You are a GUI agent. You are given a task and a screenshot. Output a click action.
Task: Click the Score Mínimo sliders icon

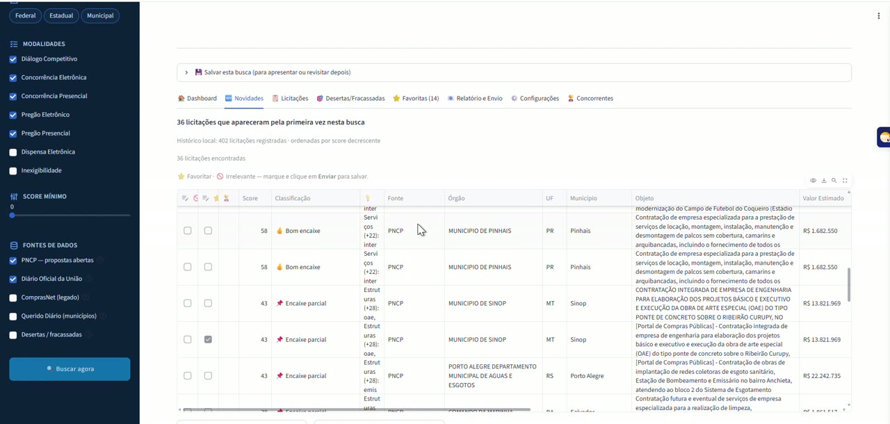point(14,197)
